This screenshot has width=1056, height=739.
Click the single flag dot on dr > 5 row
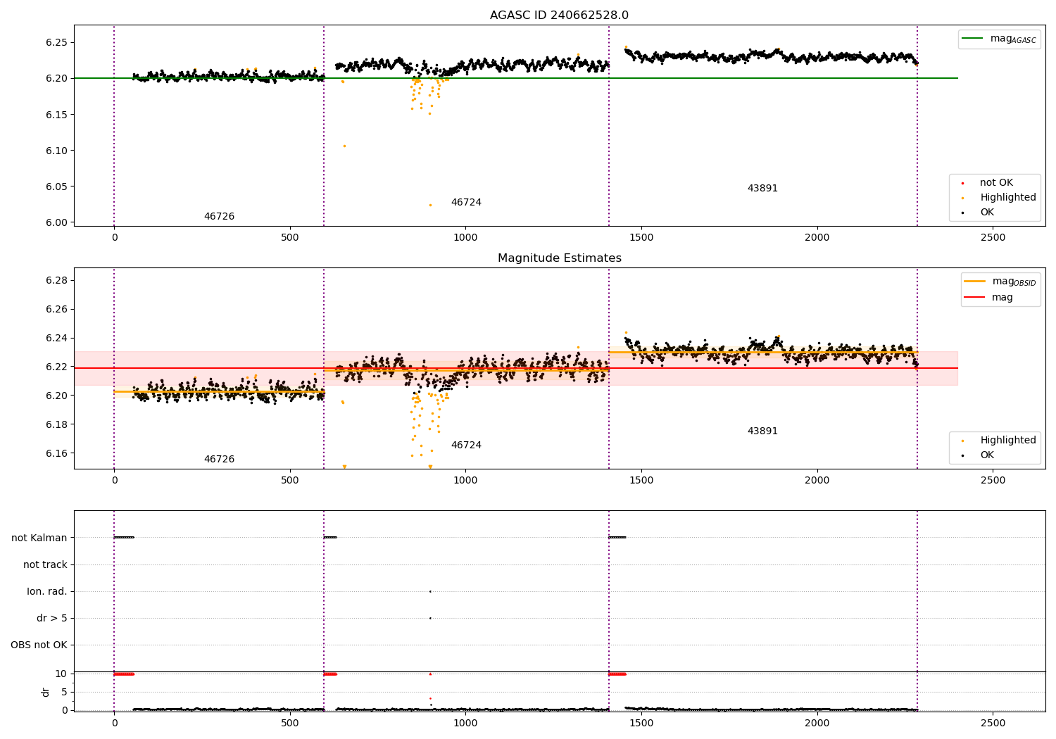click(430, 619)
